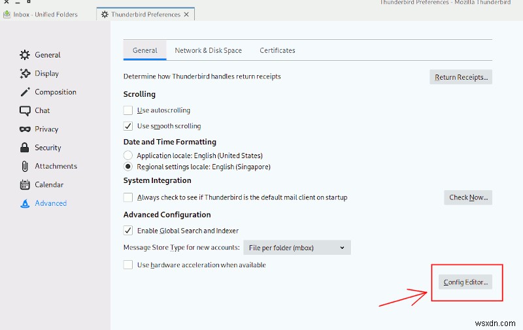Open Composition category label

point(56,92)
